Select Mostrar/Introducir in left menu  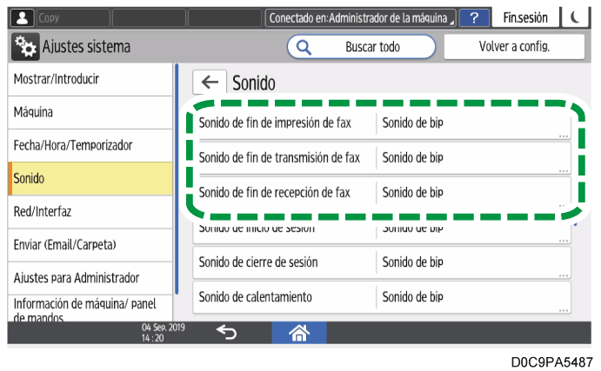(90, 79)
